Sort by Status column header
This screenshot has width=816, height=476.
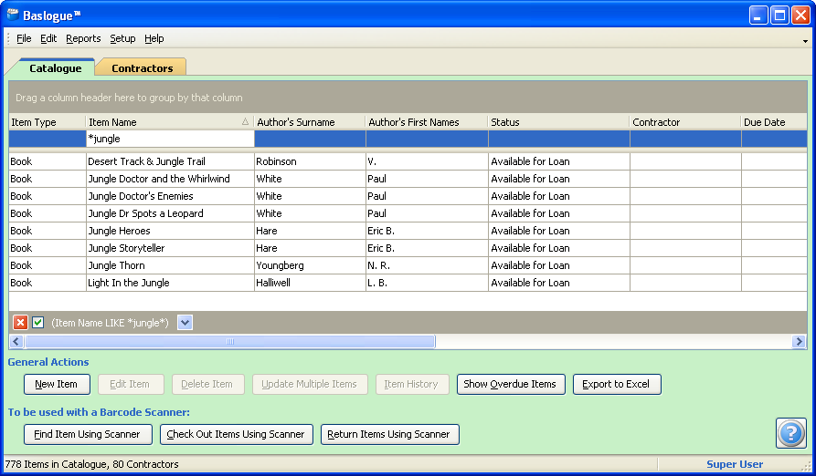click(x=559, y=122)
